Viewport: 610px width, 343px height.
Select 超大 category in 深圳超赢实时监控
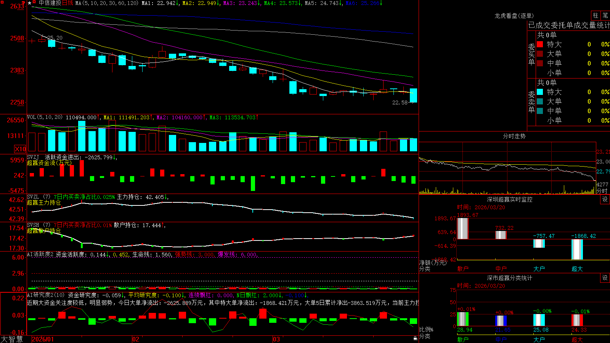pyautogui.click(x=577, y=269)
